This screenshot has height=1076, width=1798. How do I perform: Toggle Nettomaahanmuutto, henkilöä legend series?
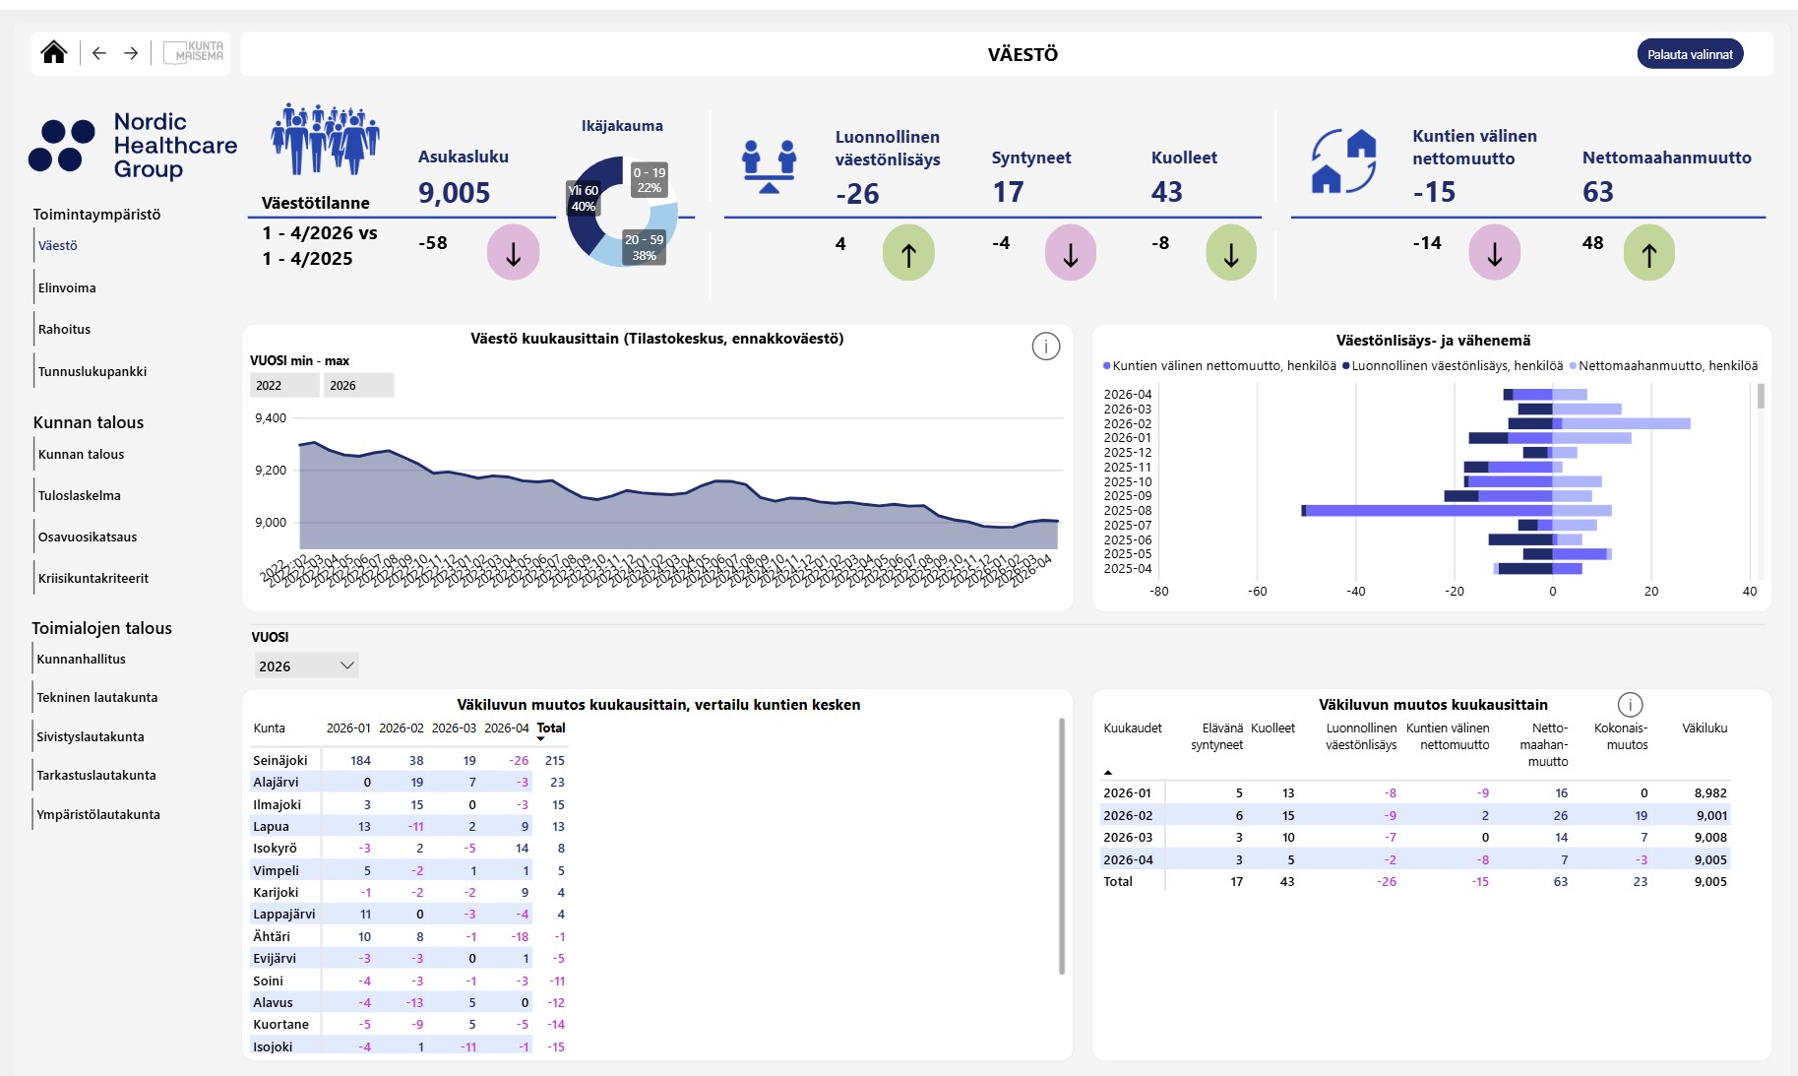[1663, 366]
